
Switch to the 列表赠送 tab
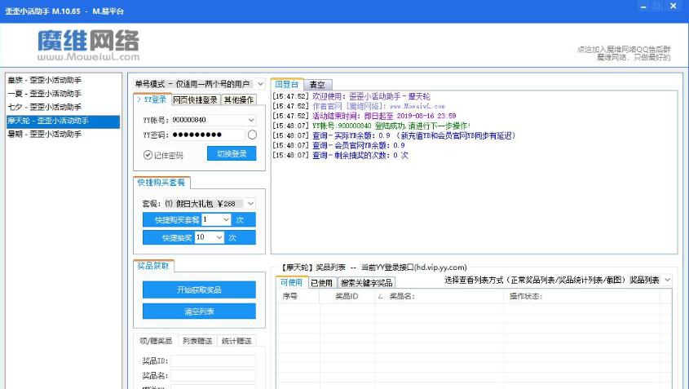[x=197, y=341]
